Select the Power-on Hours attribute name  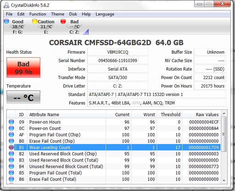pyautogui.click(x=45, y=122)
